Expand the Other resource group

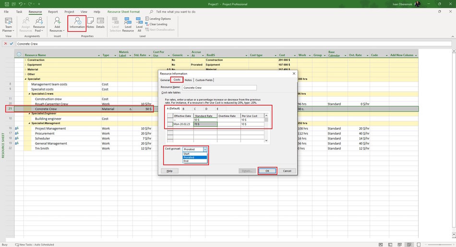pyautogui.click(x=25, y=74)
